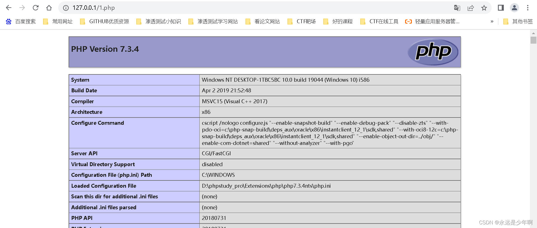Click the Configure Command label
Screen dimensions: 537x228
point(97,123)
